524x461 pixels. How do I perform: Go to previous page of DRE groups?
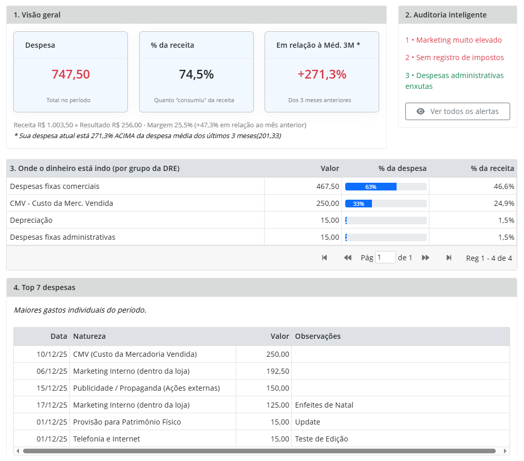tap(348, 258)
